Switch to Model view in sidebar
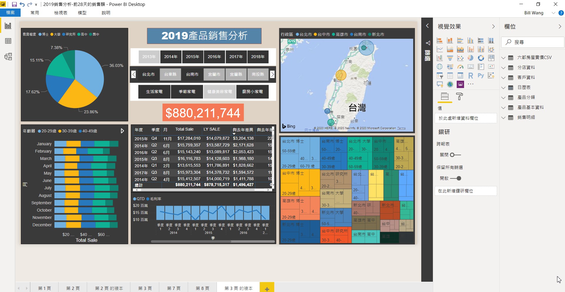 point(8,56)
